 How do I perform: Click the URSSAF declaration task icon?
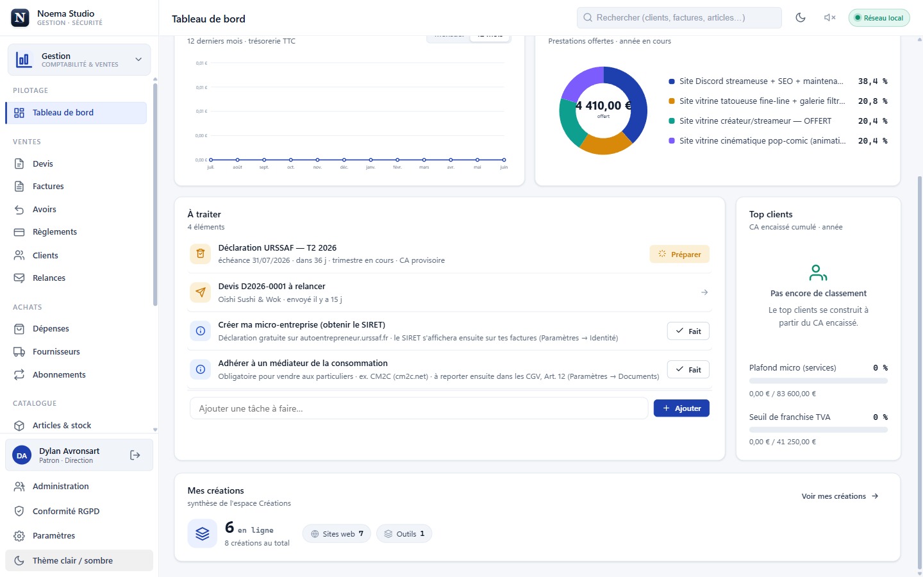pyautogui.click(x=201, y=254)
